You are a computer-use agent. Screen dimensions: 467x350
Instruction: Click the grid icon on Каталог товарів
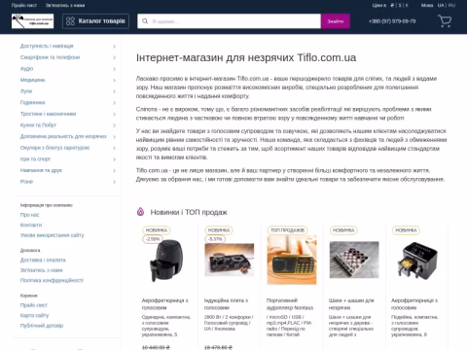click(70, 21)
